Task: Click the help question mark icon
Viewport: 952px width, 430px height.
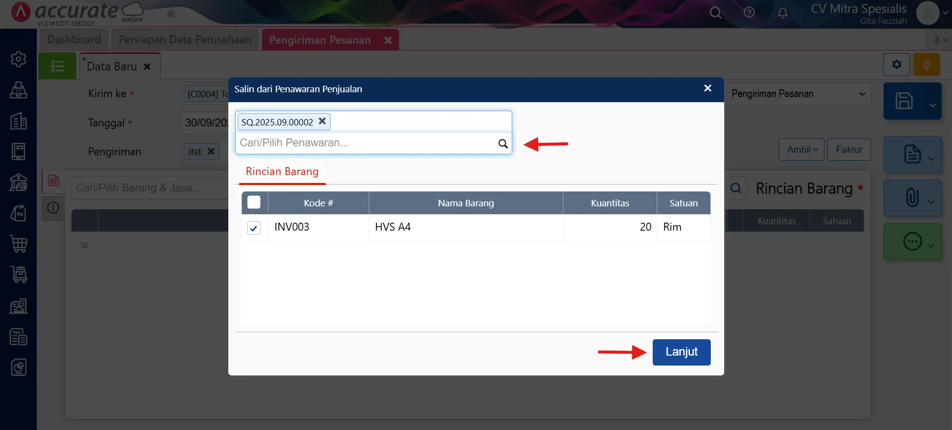Action: click(x=749, y=13)
